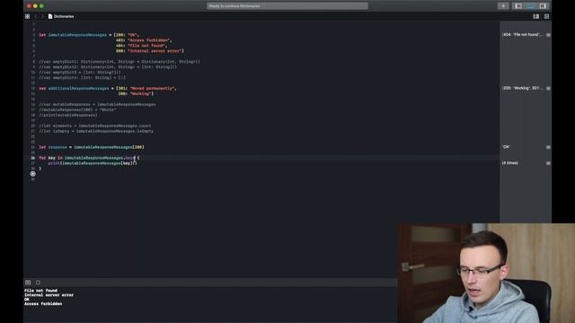
Task: Show quick look for '404: File not found' result
Action: (x=548, y=35)
